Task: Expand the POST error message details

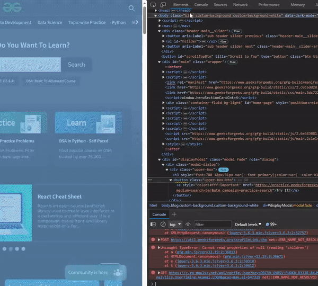Action: click(159, 240)
